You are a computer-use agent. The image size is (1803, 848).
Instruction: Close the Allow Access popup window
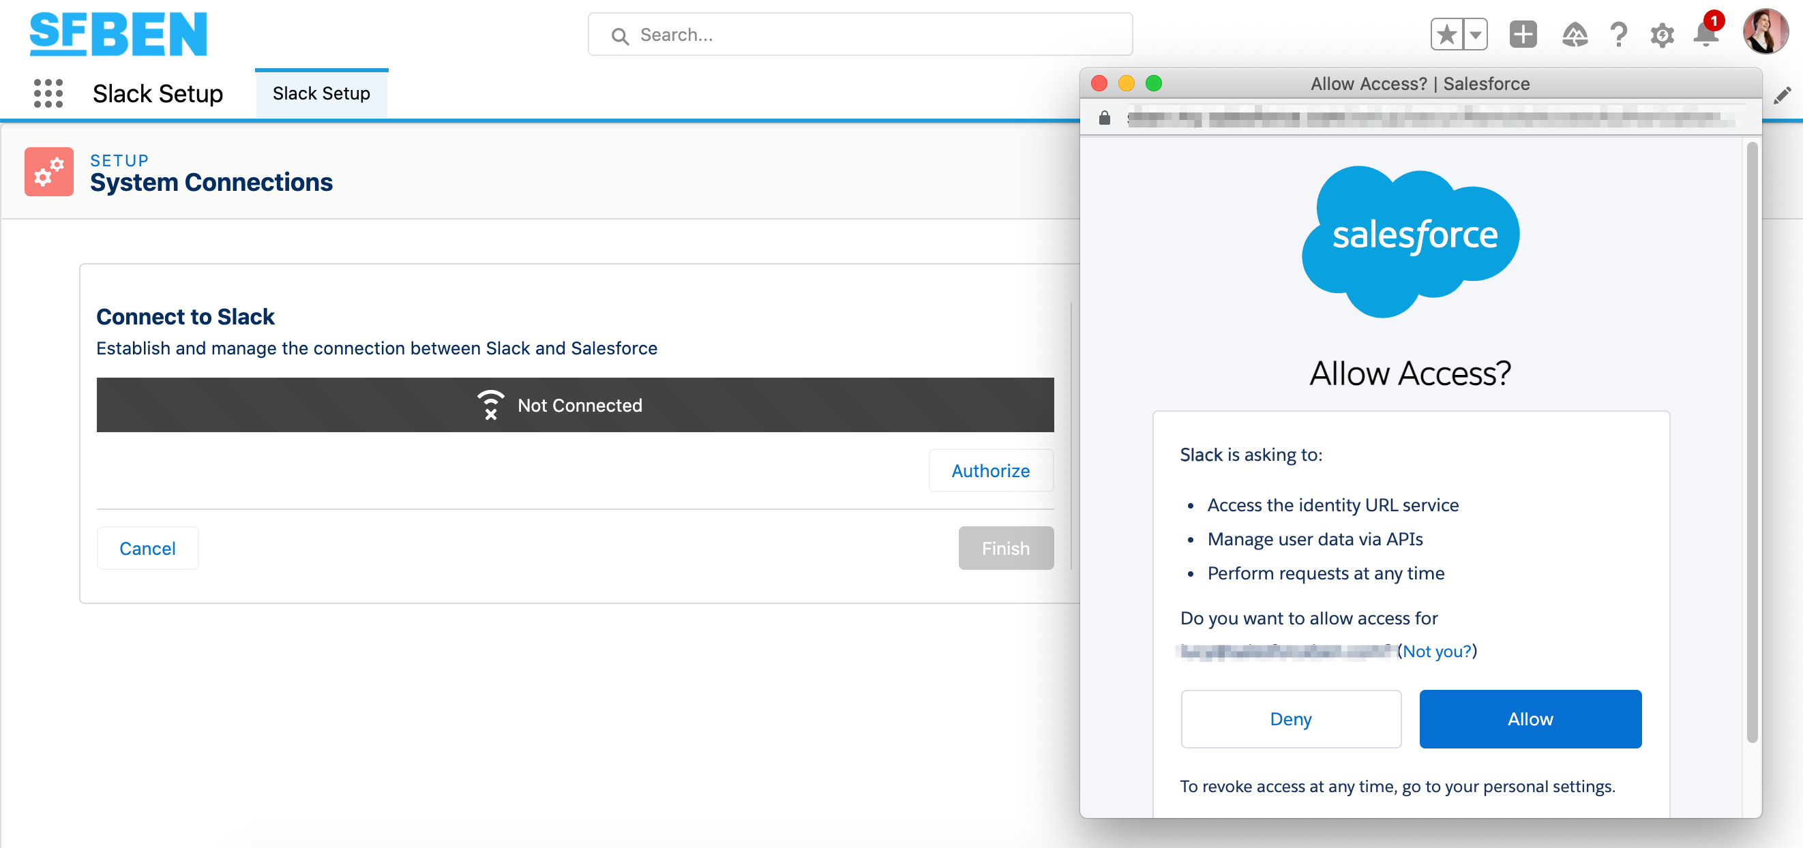click(1099, 83)
